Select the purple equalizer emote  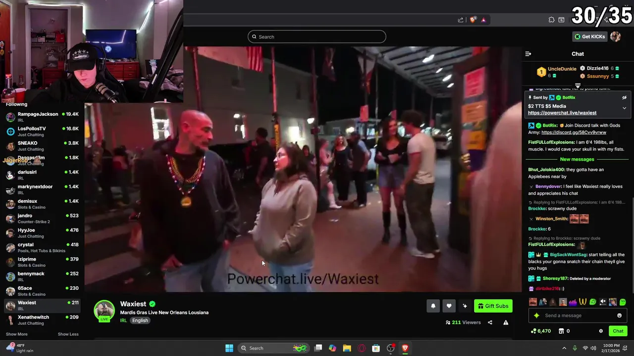[x=573, y=302]
